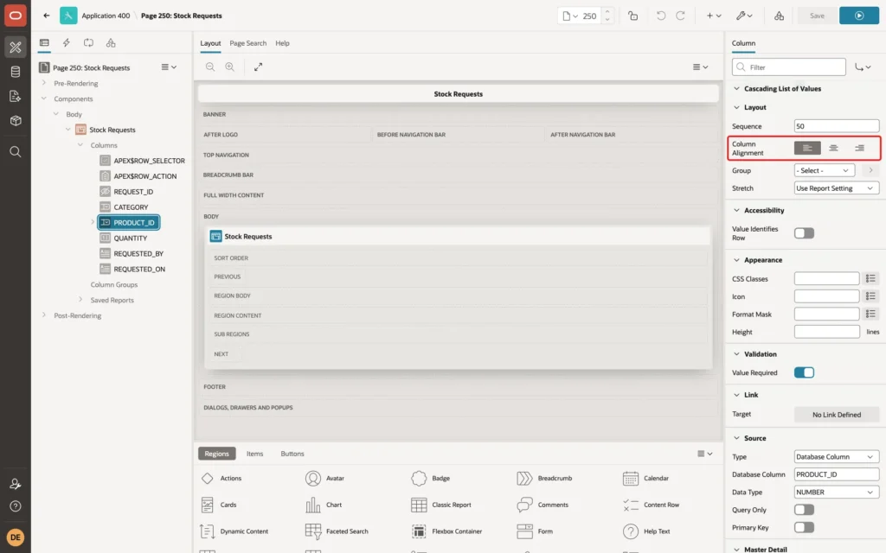This screenshot has height=553, width=886.
Task: Open the page selector dropdown beside 250
Action: [x=569, y=16]
